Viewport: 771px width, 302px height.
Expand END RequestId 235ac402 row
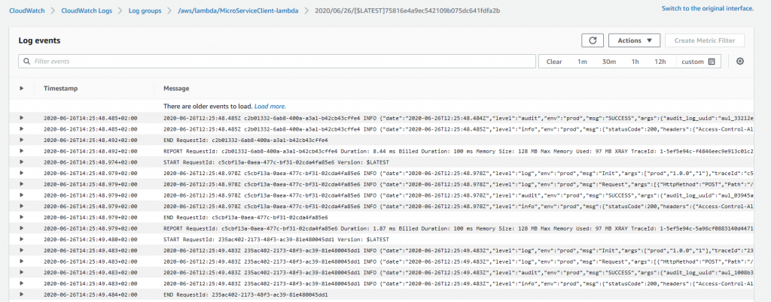[x=21, y=294]
